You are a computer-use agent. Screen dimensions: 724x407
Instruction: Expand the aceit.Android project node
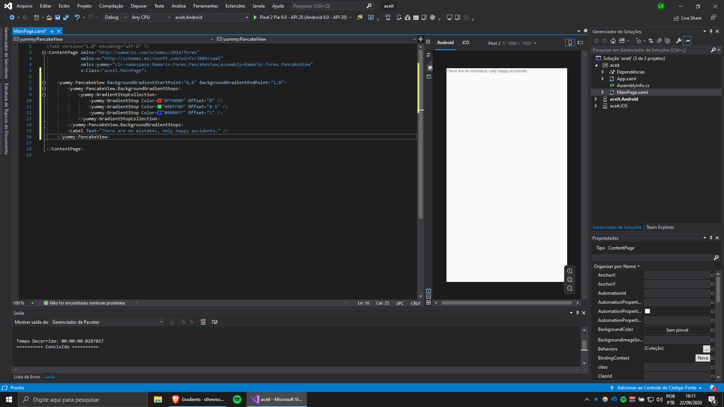point(596,99)
